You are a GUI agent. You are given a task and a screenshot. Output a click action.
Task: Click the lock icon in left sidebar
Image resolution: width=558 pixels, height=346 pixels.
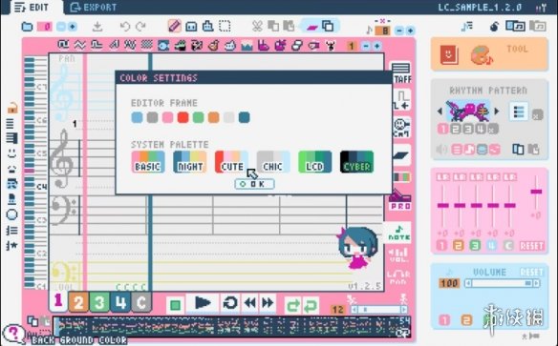[12, 108]
